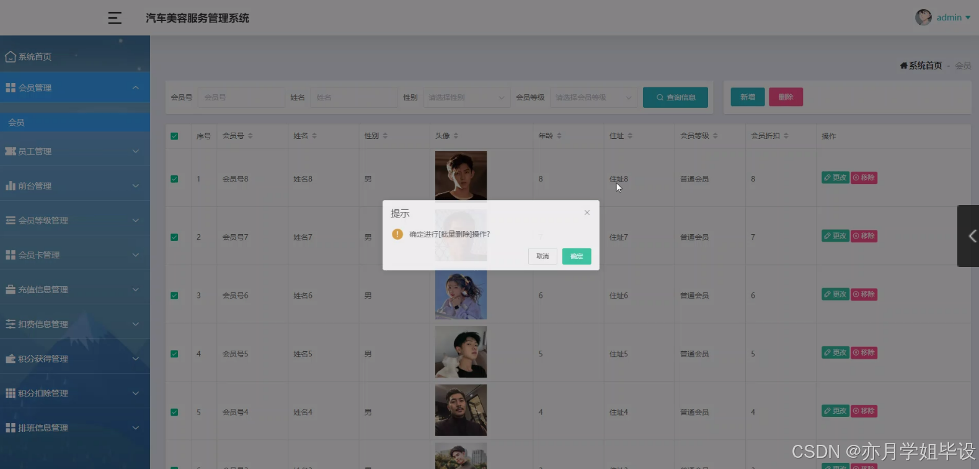Open the avatar thumbnail of 姓名6
The width and height of the screenshot is (979, 469).
click(461, 295)
